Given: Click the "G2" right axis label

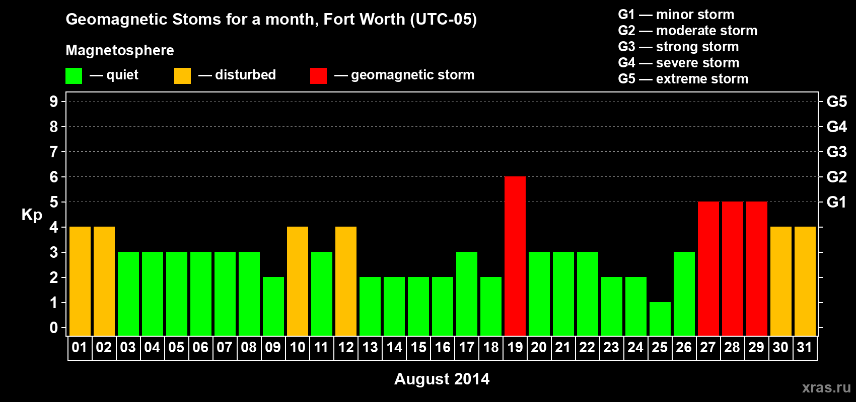Looking at the screenshot, I should (x=837, y=177).
